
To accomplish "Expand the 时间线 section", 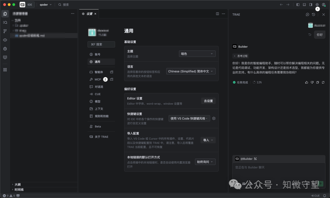I will coord(44,189).
